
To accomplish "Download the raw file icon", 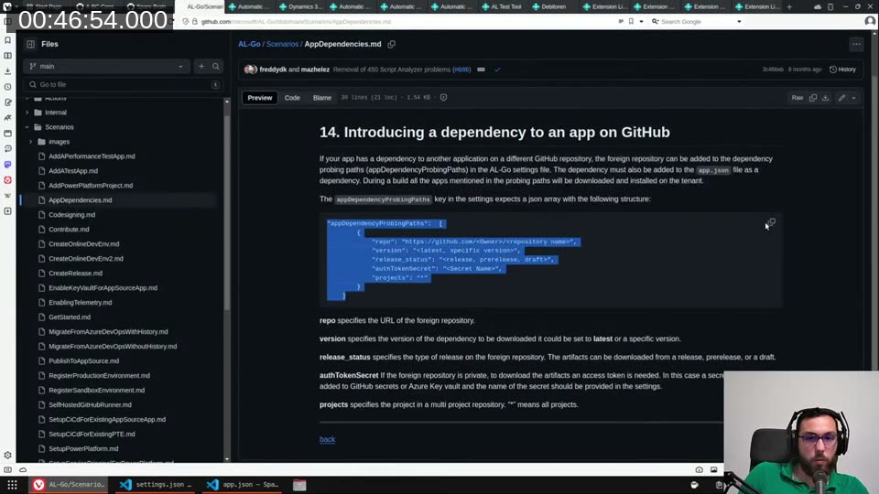I will [826, 98].
